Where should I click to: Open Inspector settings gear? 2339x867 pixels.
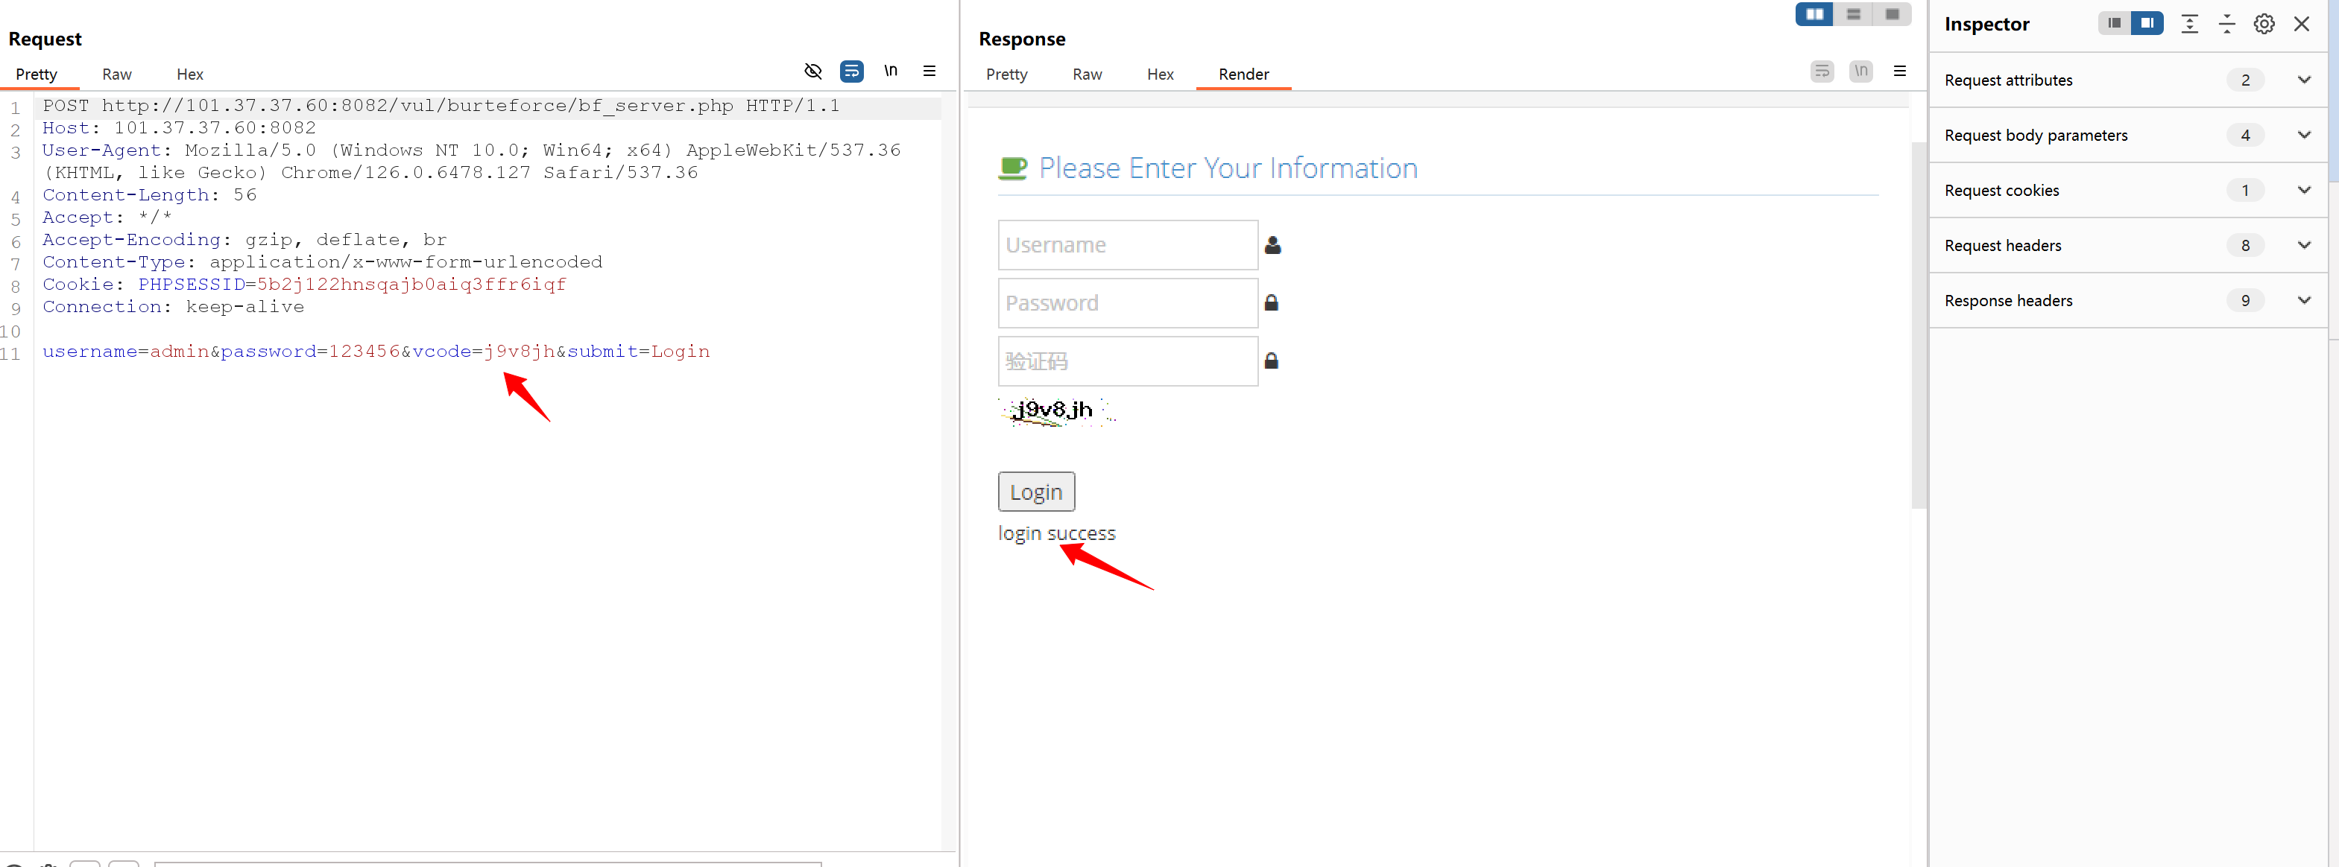2264,25
